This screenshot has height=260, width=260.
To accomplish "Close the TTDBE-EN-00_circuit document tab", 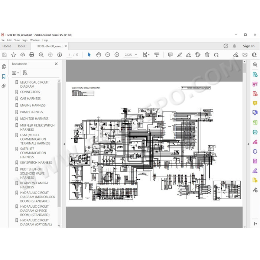I will [x=66, y=46].
